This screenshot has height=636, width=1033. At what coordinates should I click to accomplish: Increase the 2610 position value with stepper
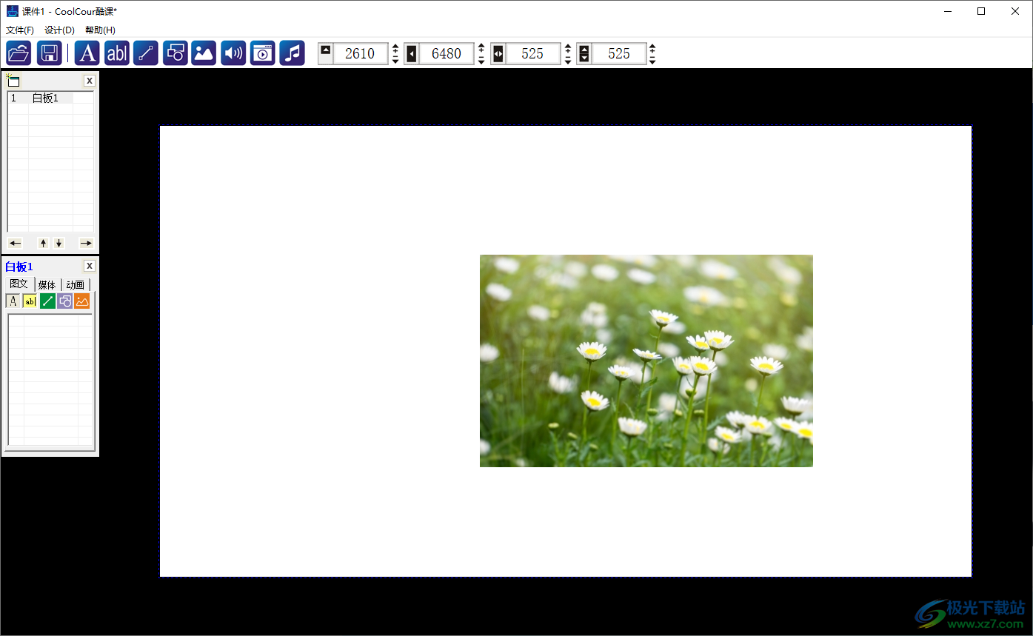click(395, 48)
